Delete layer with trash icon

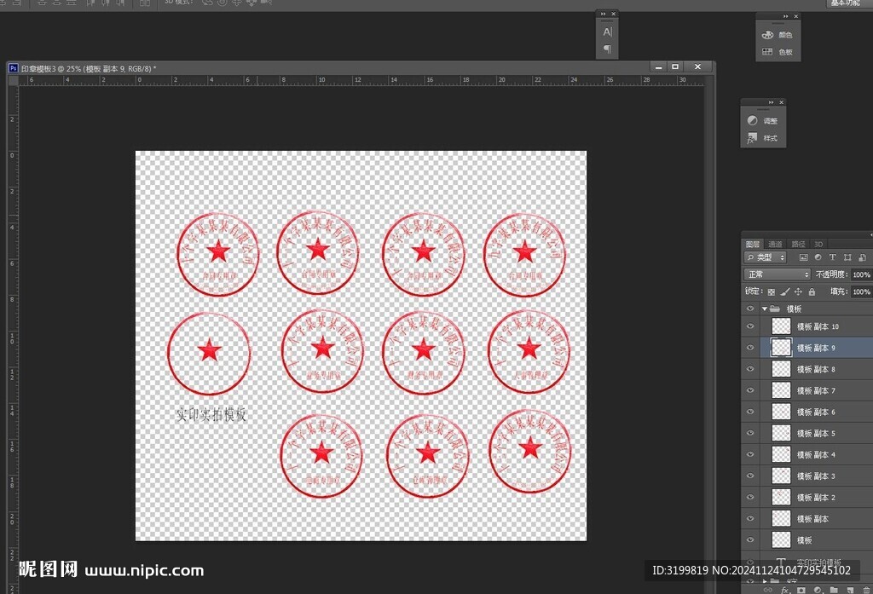click(866, 590)
